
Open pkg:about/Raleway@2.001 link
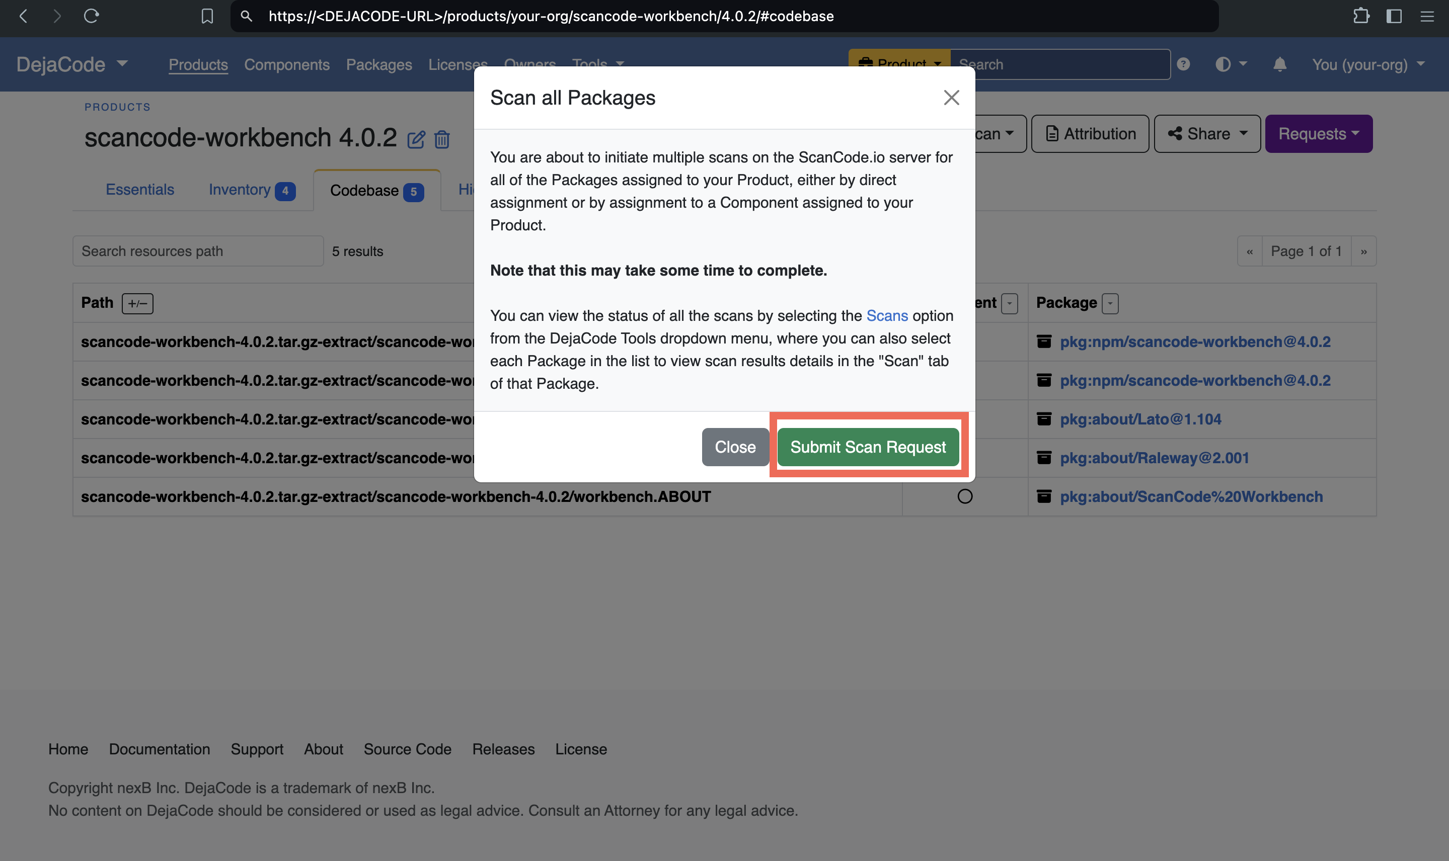coord(1154,458)
